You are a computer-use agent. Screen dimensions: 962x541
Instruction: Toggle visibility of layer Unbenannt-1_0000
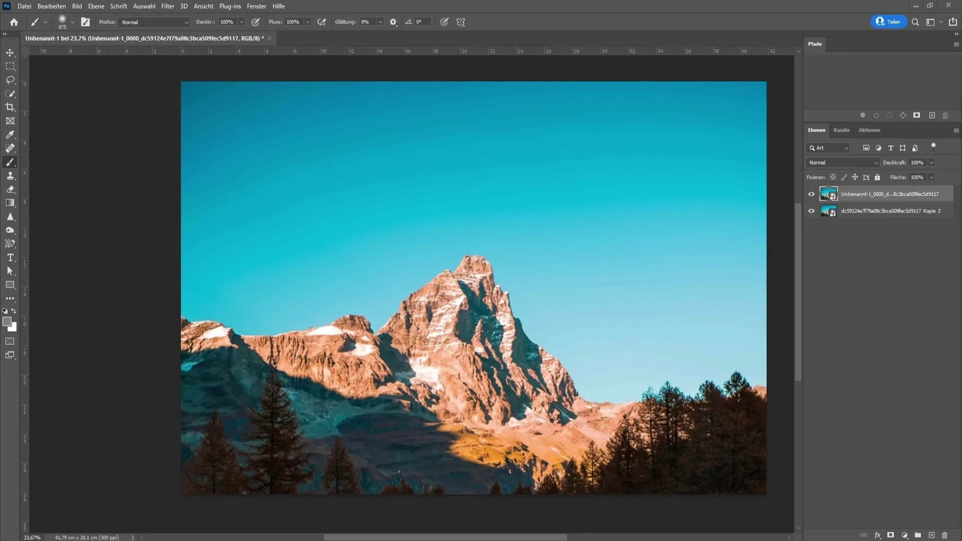(811, 193)
